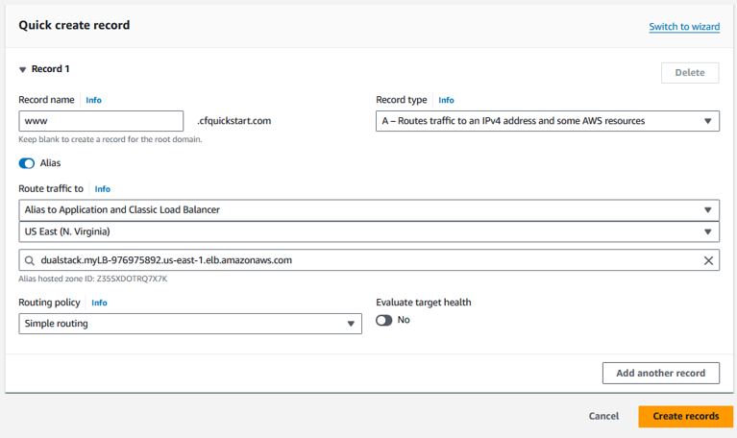Open the Record type dropdown
The image size is (737, 438).
(x=548, y=121)
